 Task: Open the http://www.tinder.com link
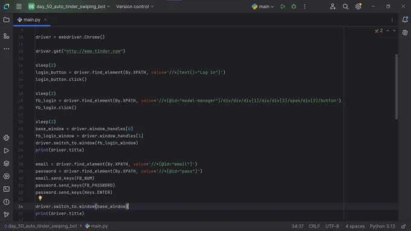(93, 51)
